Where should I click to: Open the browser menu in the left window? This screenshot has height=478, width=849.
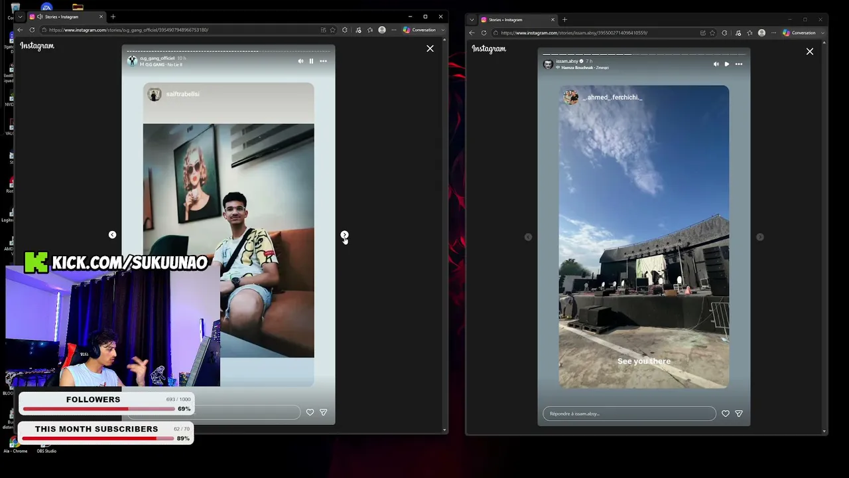tap(394, 30)
